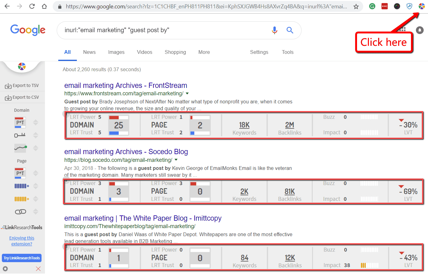Open the LinkResearchTools extension pie icon
Viewport: 428px width, 277px height.
click(422, 6)
